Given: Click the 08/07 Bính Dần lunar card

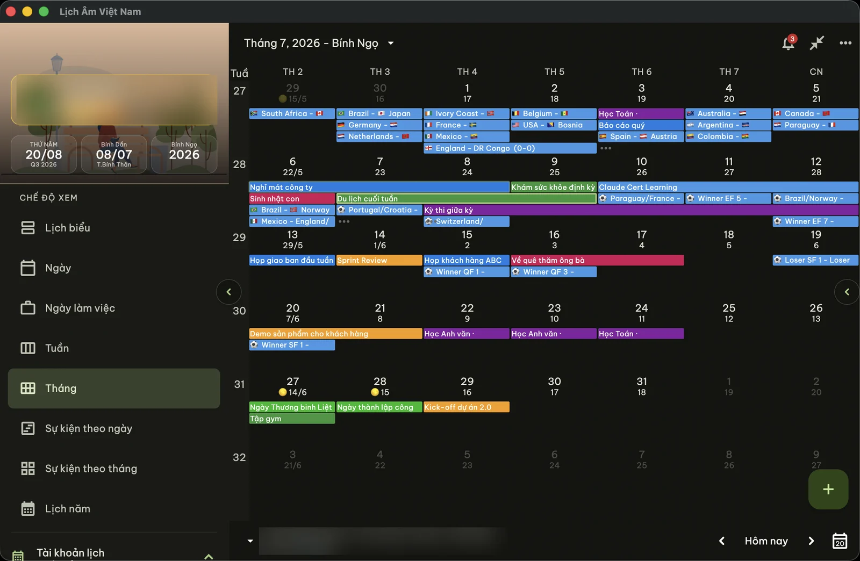Looking at the screenshot, I should (x=114, y=154).
